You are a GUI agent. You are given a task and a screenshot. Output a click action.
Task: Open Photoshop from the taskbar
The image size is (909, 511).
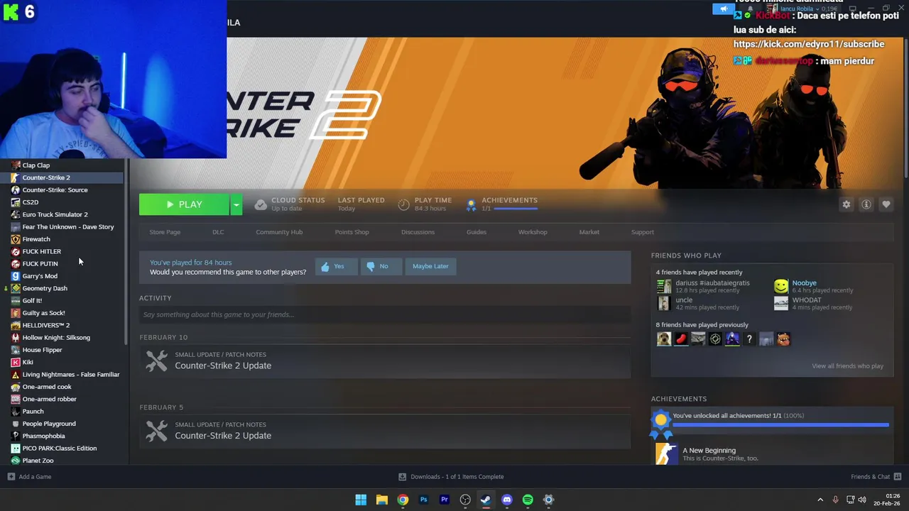(x=424, y=500)
